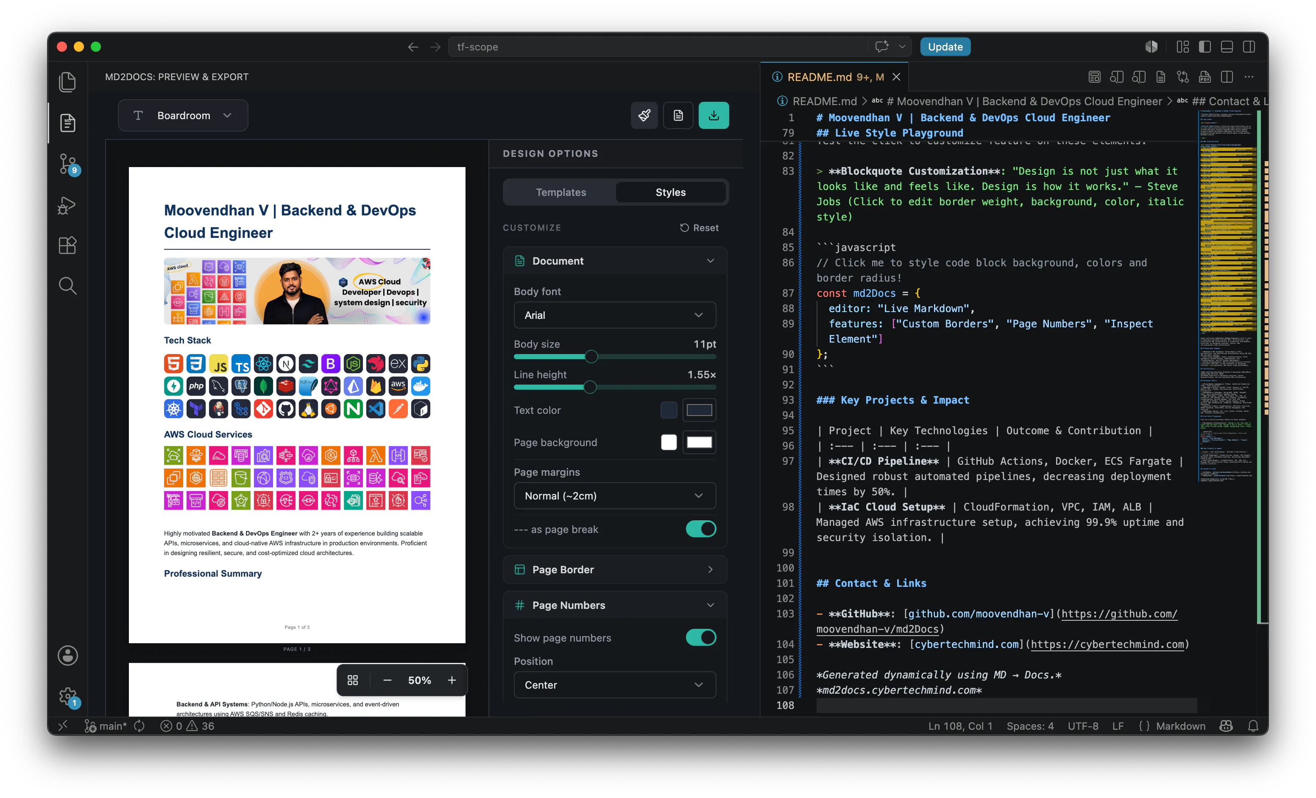The image size is (1316, 798).
Task: Toggle the bottom panel
Action: coord(1227,47)
